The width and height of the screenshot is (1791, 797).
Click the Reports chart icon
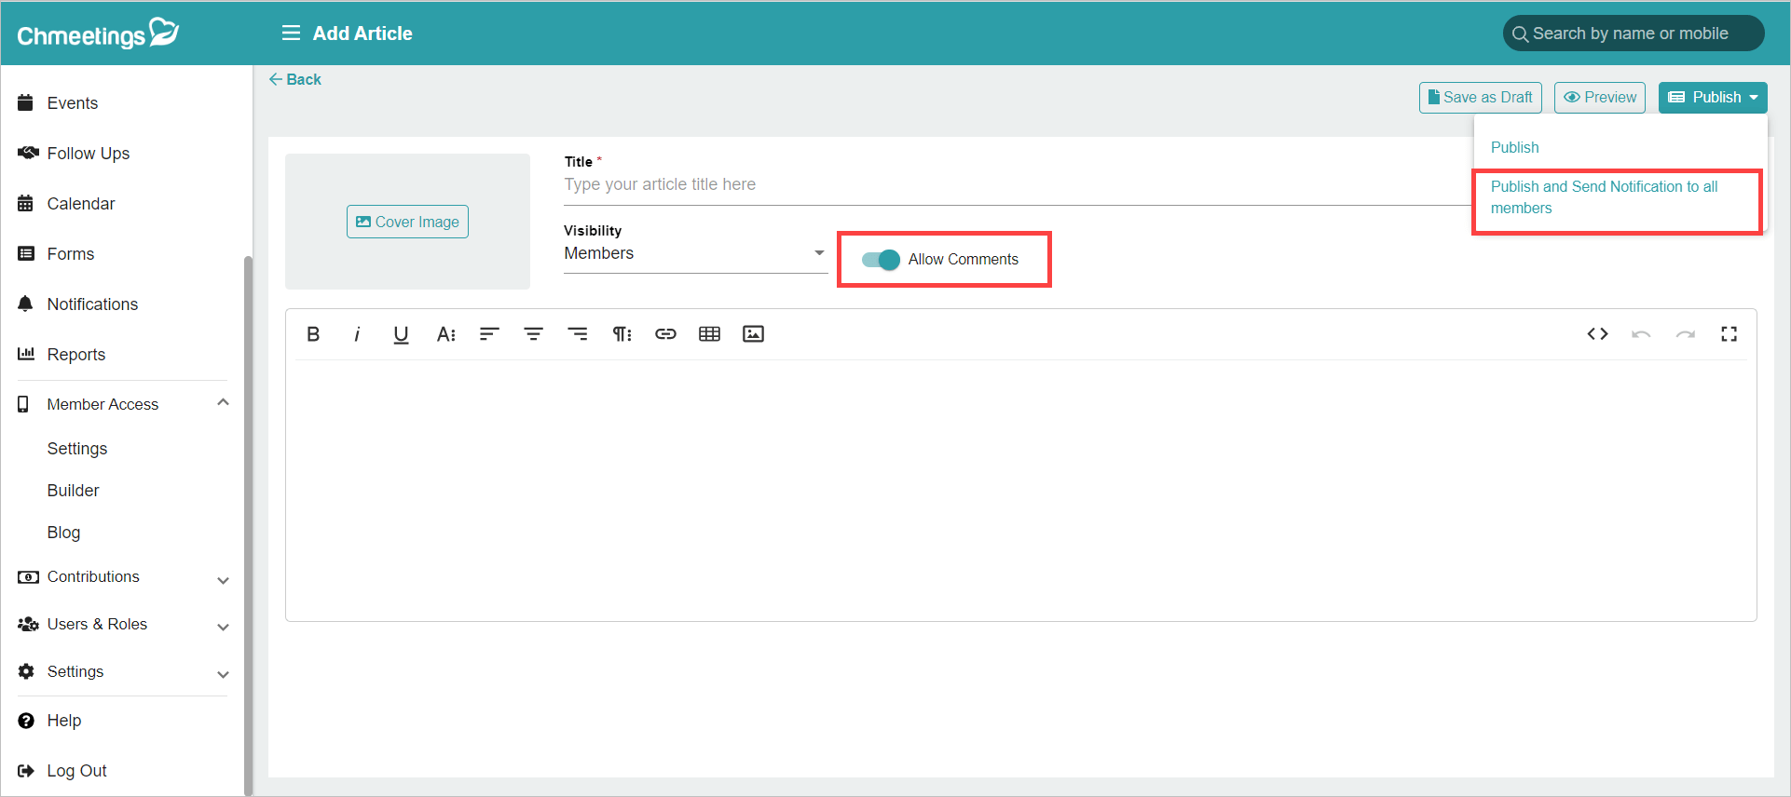coord(26,354)
